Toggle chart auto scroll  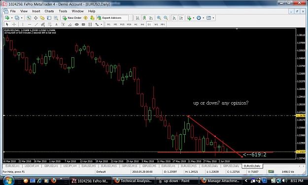click(174, 18)
